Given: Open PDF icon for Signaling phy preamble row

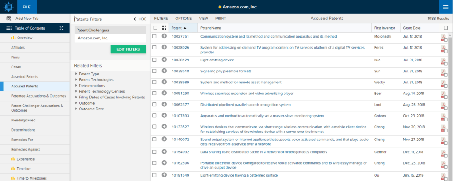Looking at the screenshot, I should 442,72.
